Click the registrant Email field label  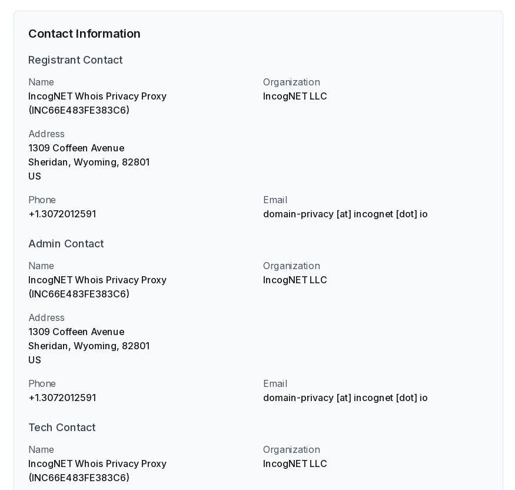click(275, 200)
